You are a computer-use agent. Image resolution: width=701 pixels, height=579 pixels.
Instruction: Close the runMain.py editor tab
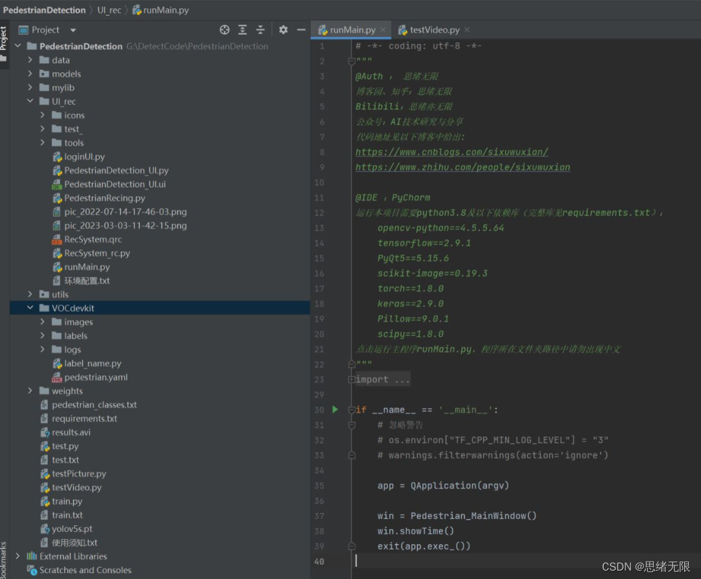383,30
